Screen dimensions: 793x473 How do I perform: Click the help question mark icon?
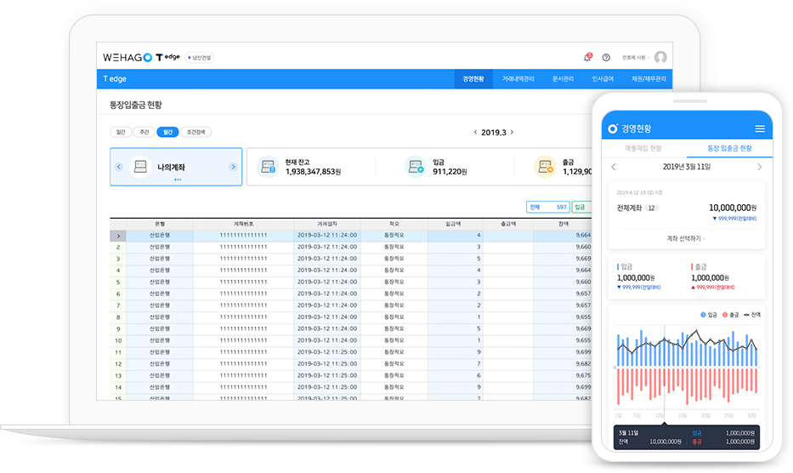(606, 57)
